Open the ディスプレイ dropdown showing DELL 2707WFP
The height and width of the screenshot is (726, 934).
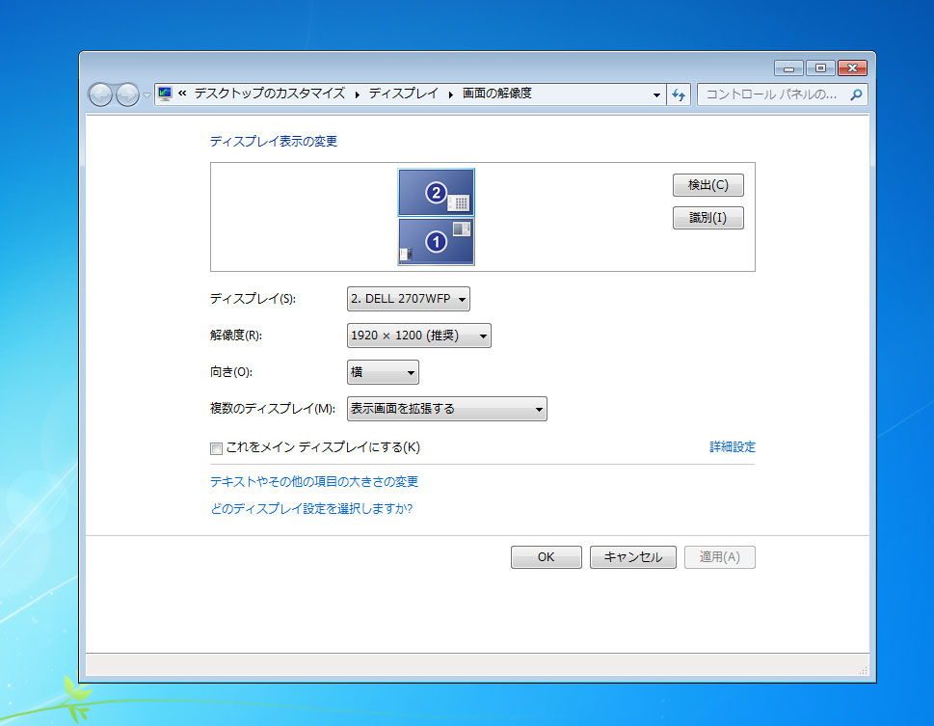pos(408,299)
